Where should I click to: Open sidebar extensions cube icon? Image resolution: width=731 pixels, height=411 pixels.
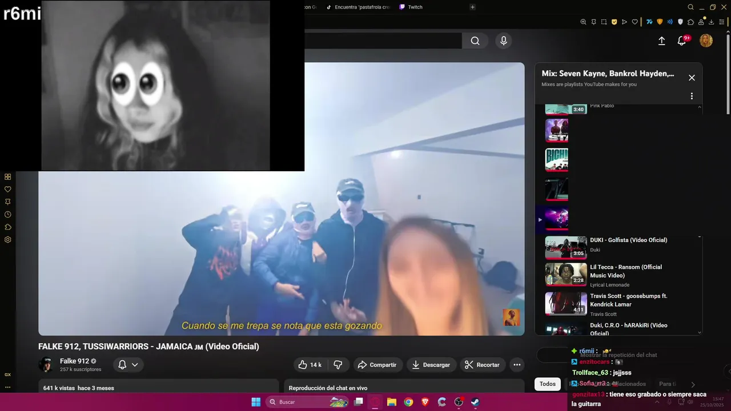8,227
